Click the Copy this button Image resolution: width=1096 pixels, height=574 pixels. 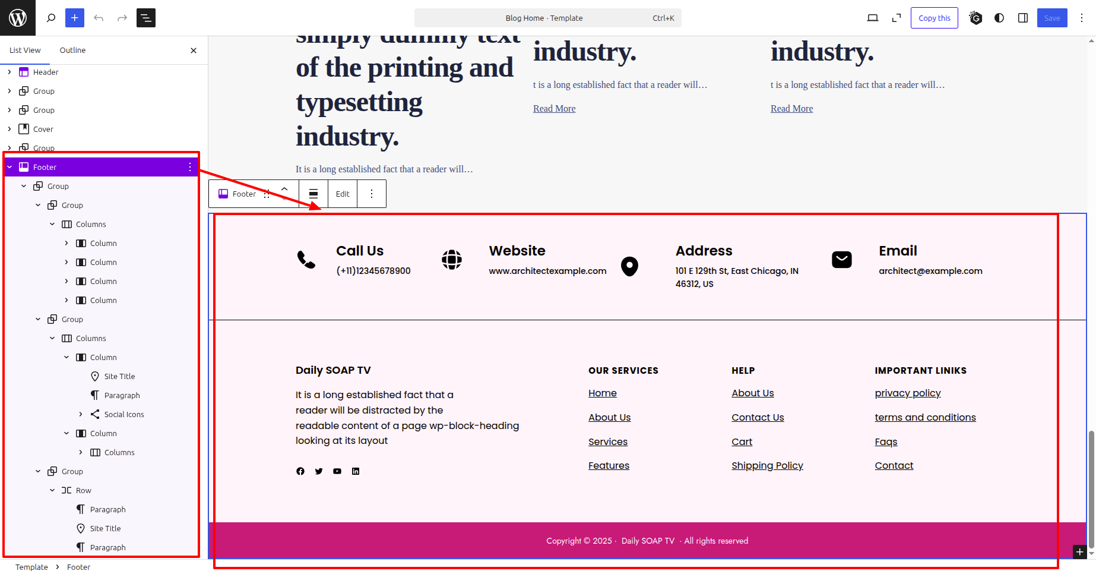934,18
